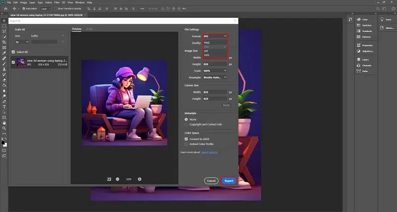Open the Libraries panel

coord(387,28)
